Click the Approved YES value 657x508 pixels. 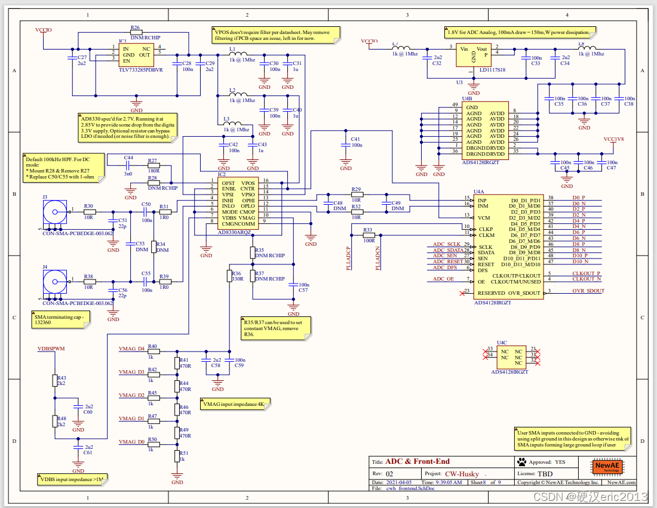[x=560, y=463]
